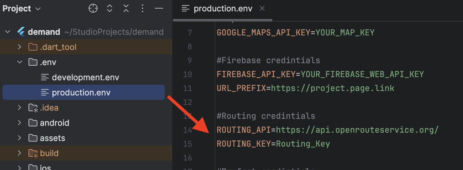
Task: Click production.env file icon in tree
Action: (x=45, y=93)
